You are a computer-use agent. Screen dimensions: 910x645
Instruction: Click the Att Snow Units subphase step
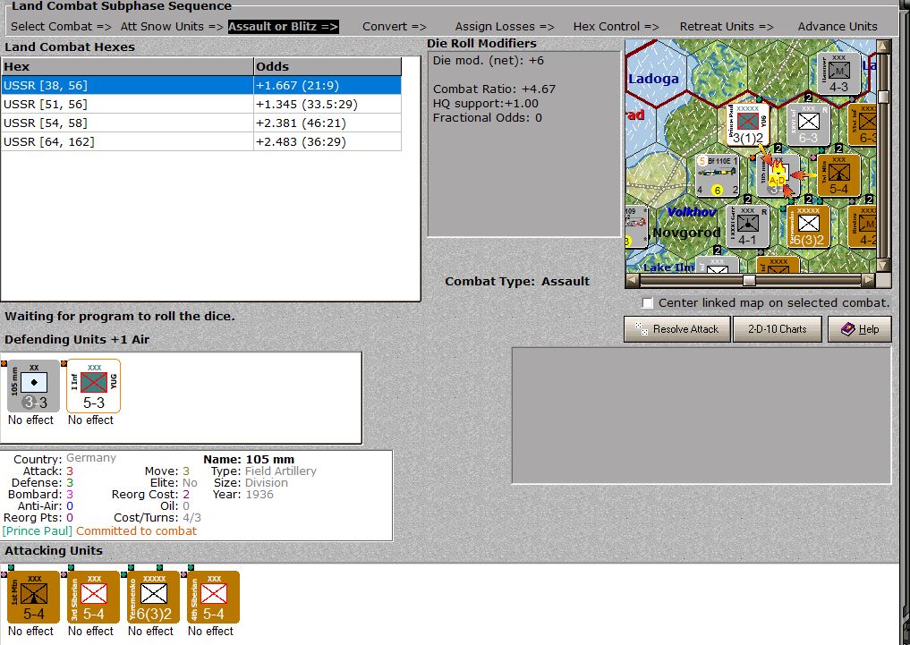(172, 27)
